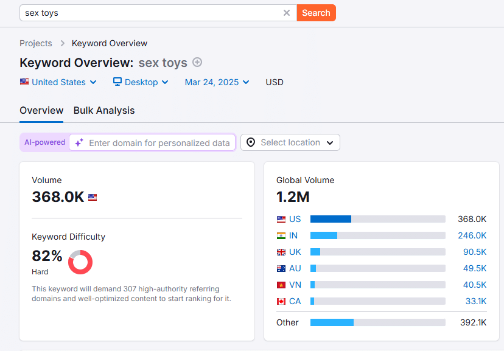The image size is (504, 351).
Task: Click the Keyword Difficulty donut chart
Action: coord(80,262)
